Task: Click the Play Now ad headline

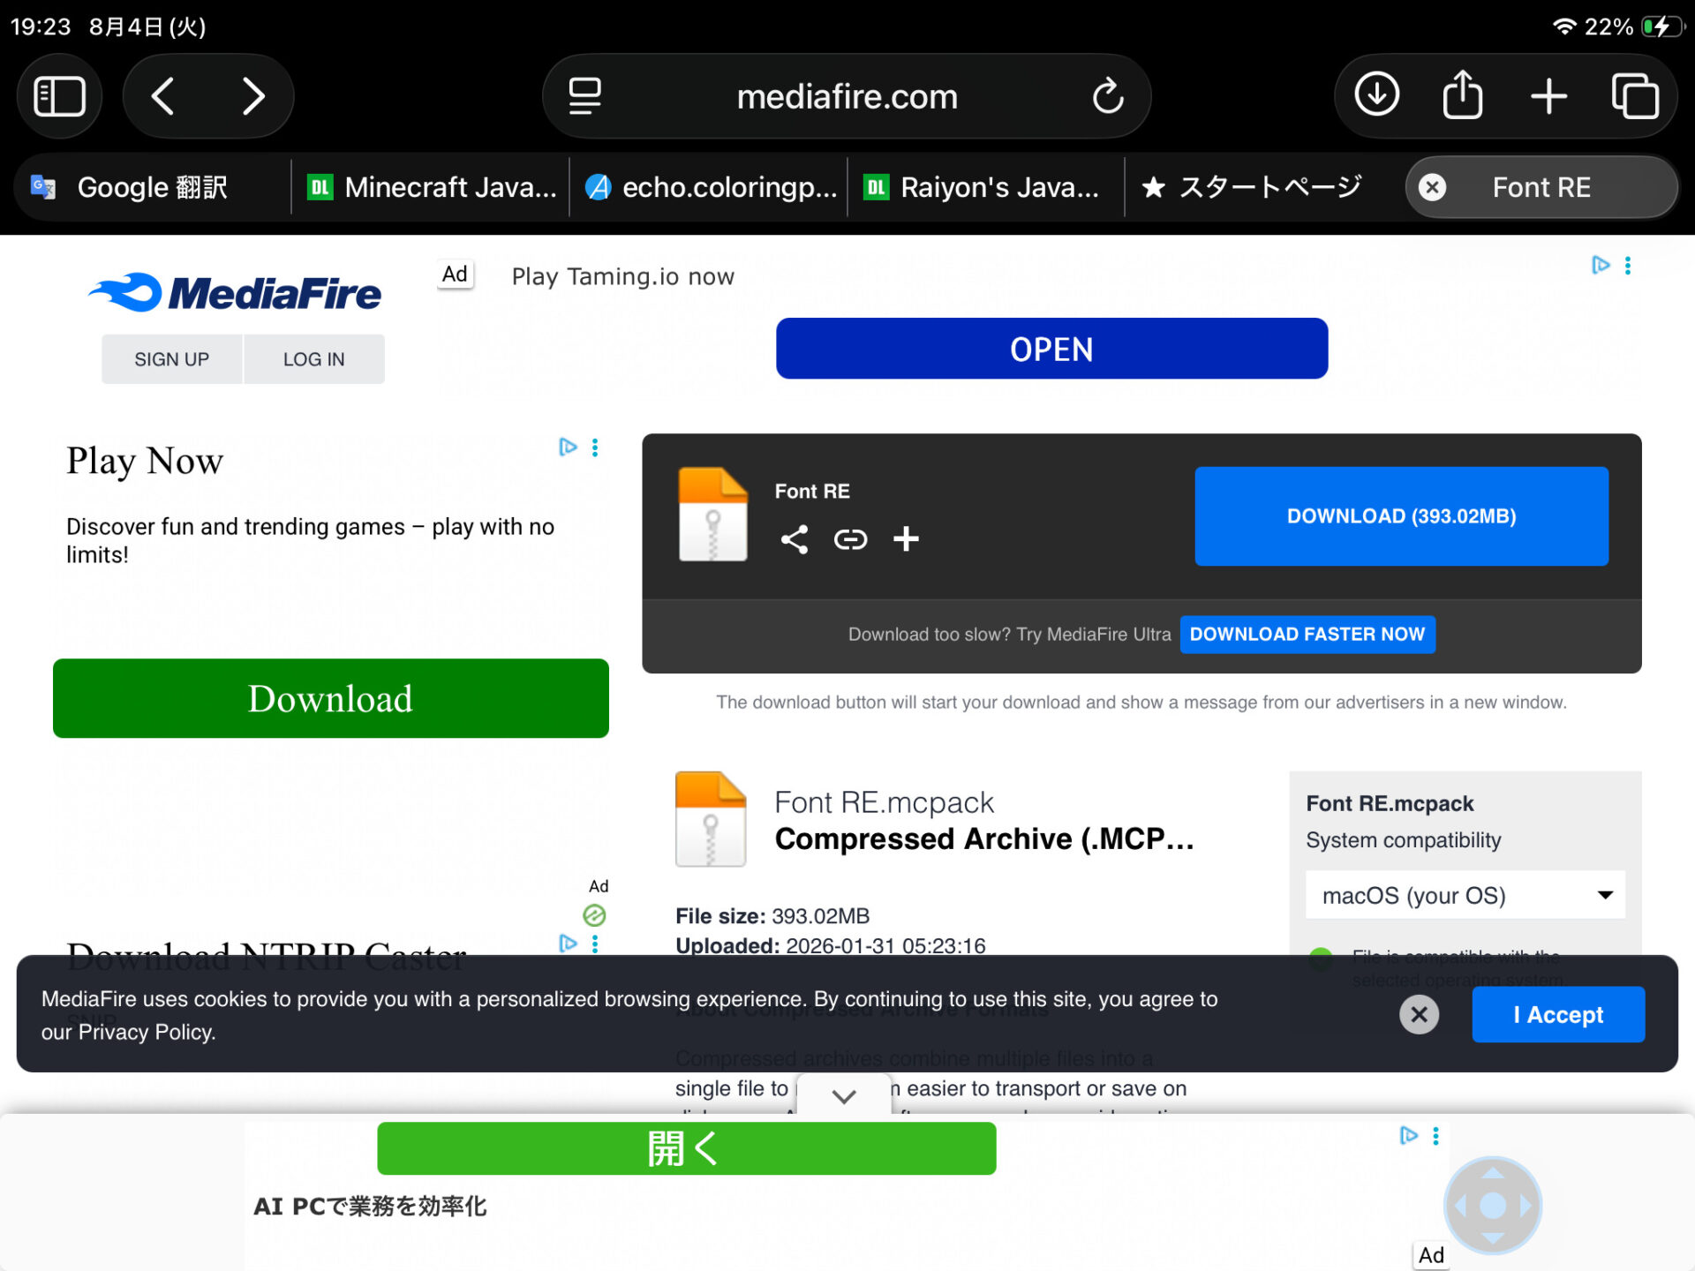Action: [x=145, y=461]
